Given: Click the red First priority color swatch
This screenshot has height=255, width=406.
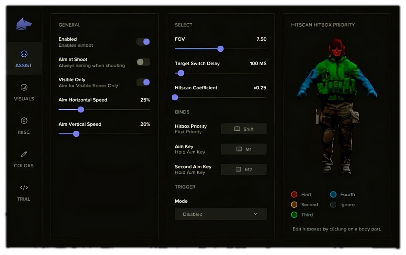Looking at the screenshot, I should [x=294, y=194].
